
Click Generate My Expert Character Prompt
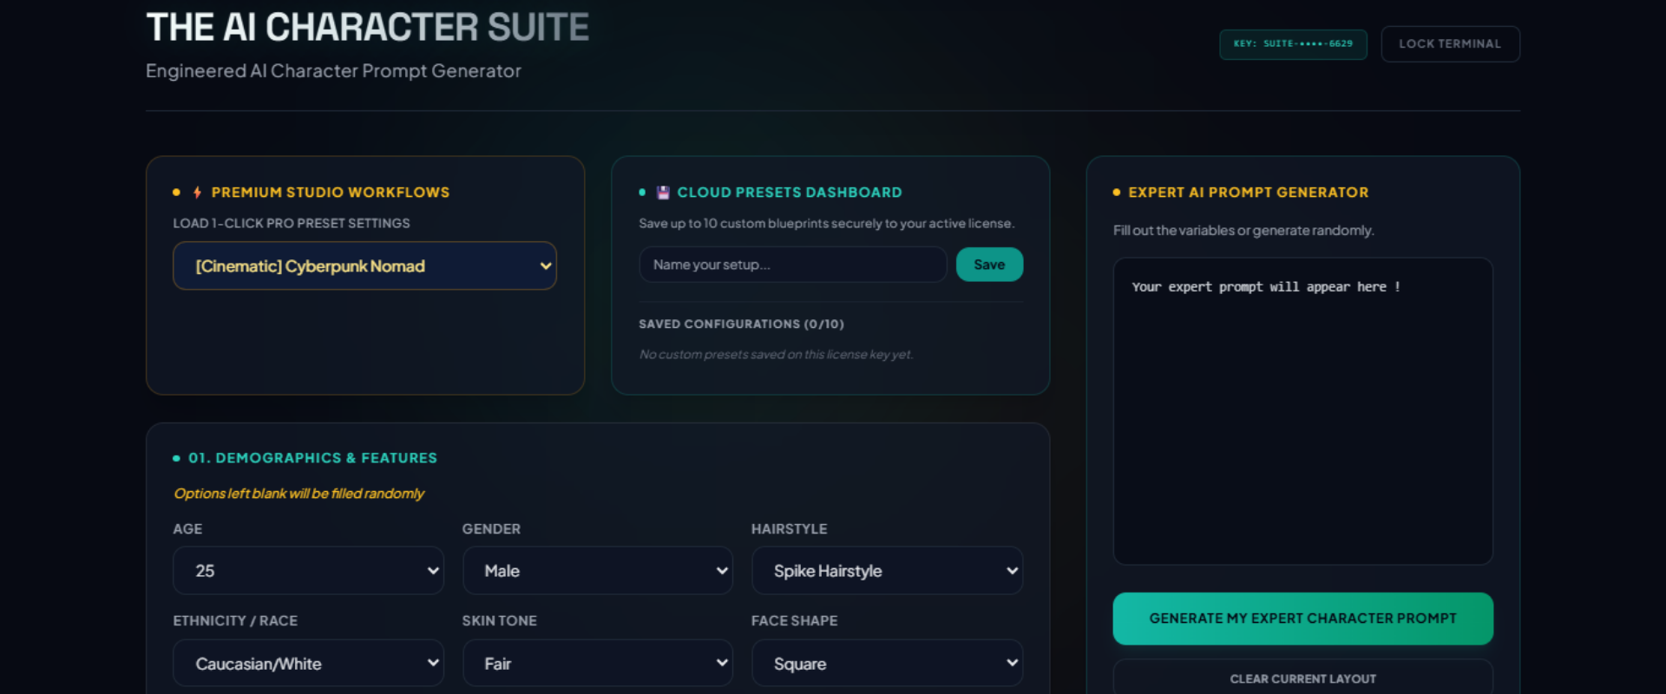(1302, 619)
